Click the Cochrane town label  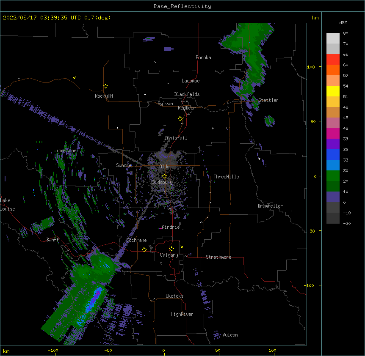click(136, 240)
